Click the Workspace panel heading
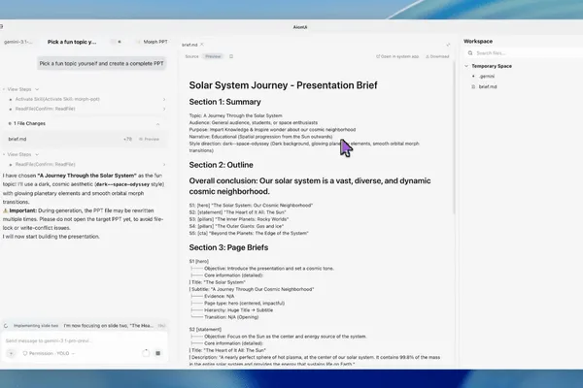583x388 pixels. click(478, 41)
